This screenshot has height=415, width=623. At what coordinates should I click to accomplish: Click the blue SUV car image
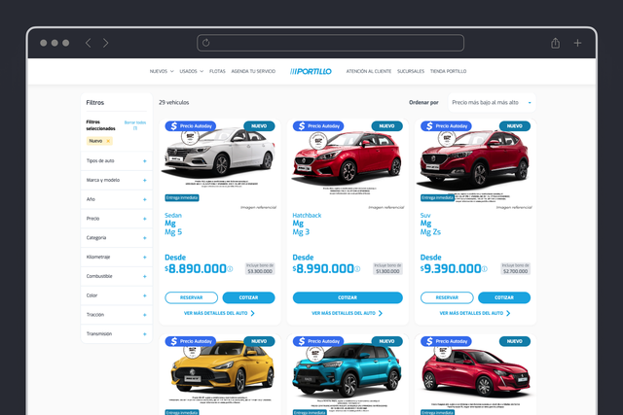(348, 371)
